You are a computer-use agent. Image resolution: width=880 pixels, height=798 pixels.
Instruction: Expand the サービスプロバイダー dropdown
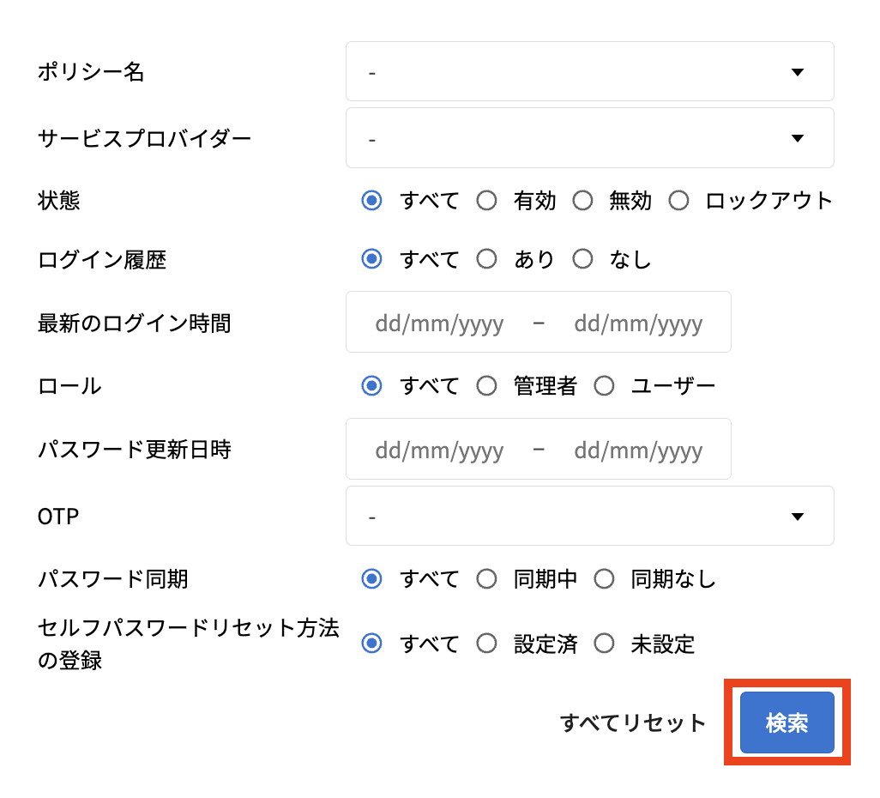pyautogui.click(x=589, y=138)
